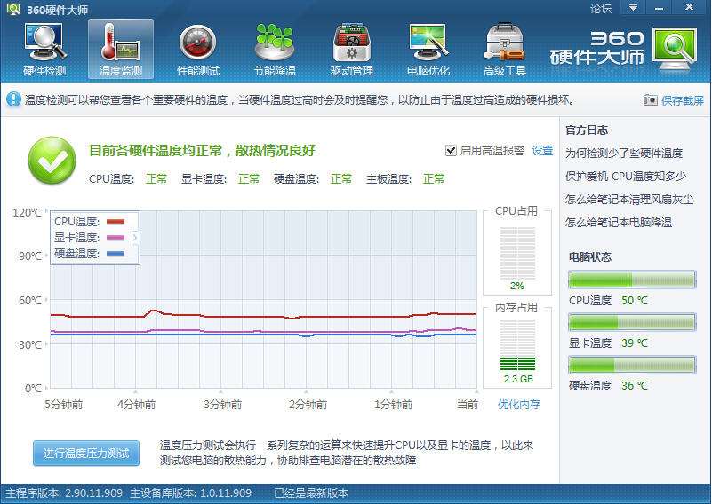Image resolution: width=712 pixels, height=504 pixels.
Task: Click the 保存截屏 link
Action: click(x=682, y=100)
